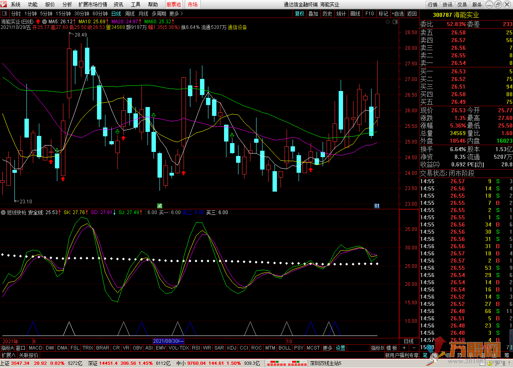Image resolution: width=513 pixels, height=368 pixels.
Task: Open 更多 indicators list
Action: [327, 348]
